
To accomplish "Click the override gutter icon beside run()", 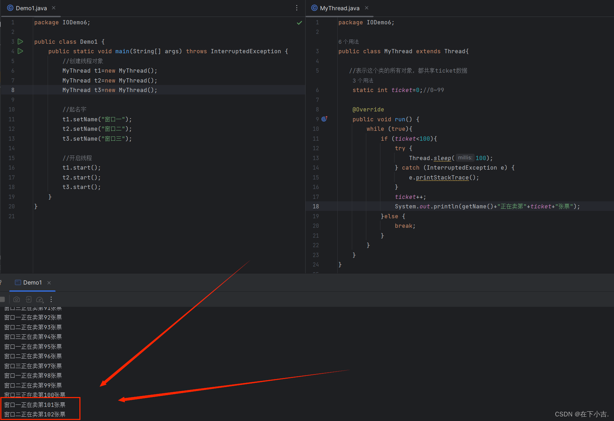I will [324, 119].
